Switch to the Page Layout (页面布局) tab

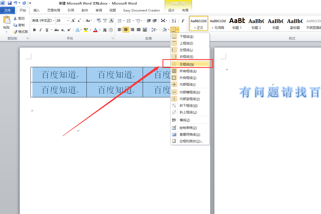tap(54, 10)
